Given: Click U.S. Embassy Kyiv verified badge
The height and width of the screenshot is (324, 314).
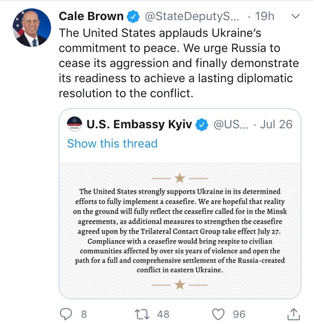Looking at the screenshot, I should [203, 124].
